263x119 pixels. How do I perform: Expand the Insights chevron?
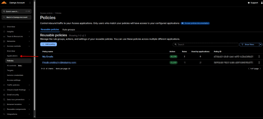(29, 31)
